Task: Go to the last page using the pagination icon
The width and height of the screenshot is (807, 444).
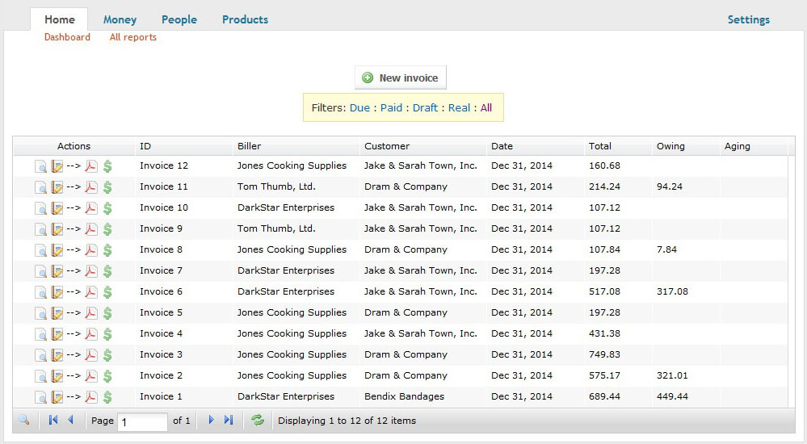Action: coord(229,421)
